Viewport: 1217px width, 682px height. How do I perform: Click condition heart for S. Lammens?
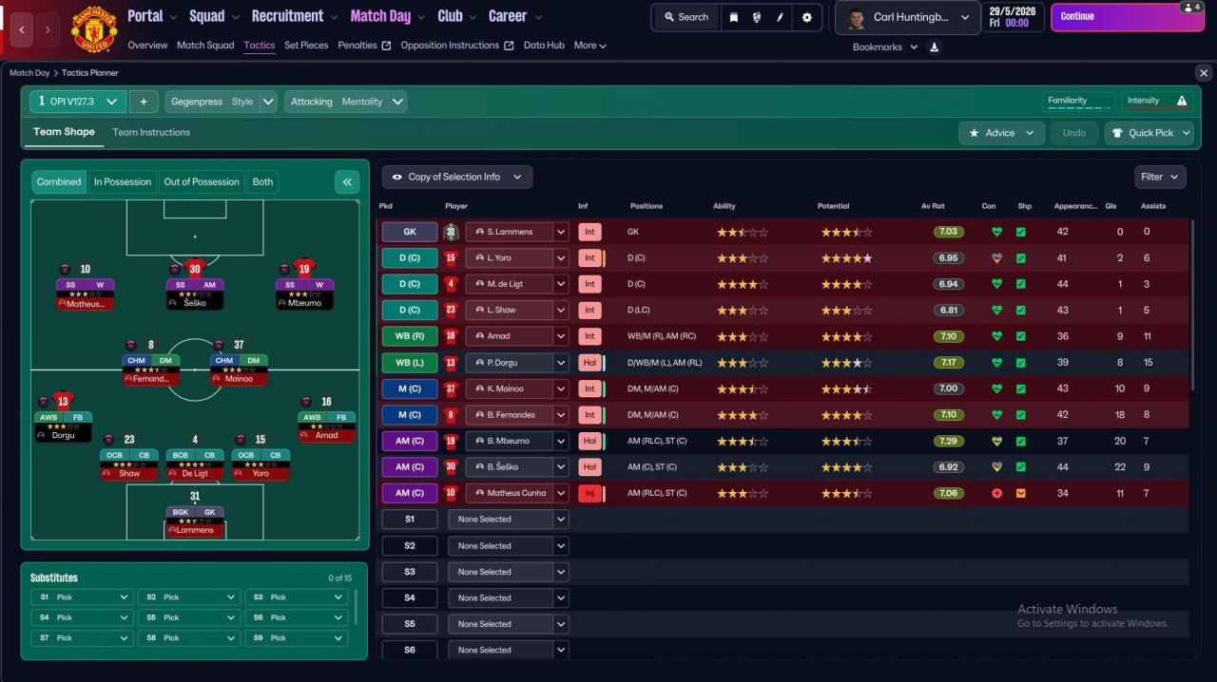[x=996, y=232]
